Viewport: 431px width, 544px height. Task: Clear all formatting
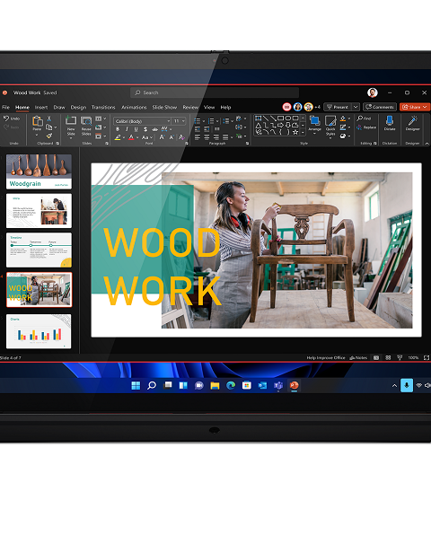181,137
